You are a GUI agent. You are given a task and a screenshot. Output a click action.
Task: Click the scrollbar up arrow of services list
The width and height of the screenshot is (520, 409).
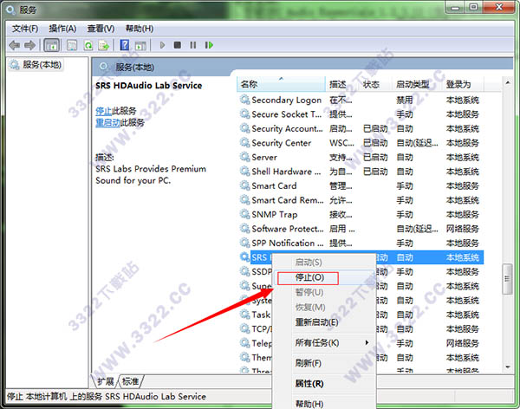click(507, 82)
